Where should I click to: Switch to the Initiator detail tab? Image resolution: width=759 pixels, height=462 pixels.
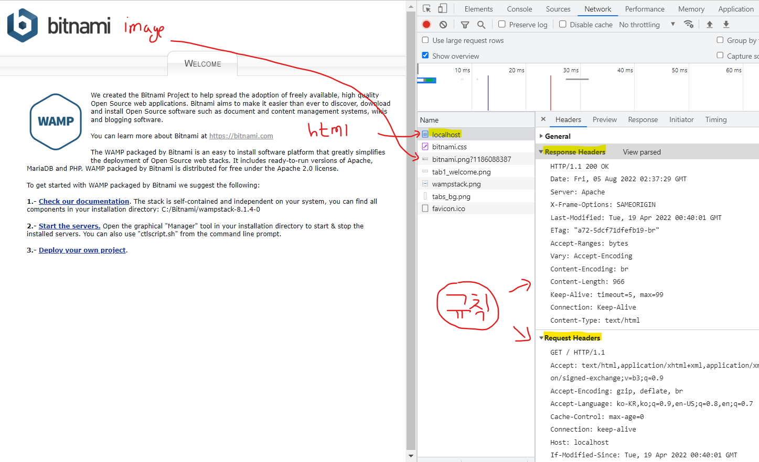click(x=681, y=119)
